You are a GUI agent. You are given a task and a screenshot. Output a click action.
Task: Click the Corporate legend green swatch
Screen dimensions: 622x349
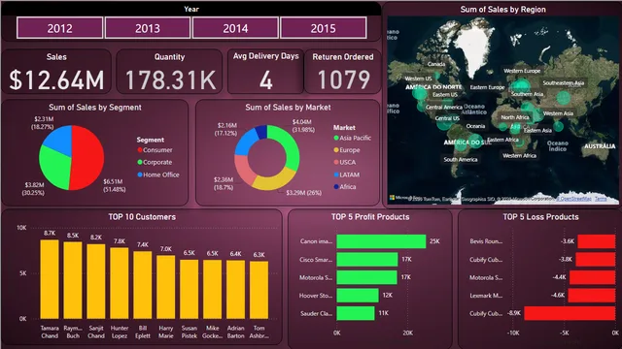tap(140, 162)
